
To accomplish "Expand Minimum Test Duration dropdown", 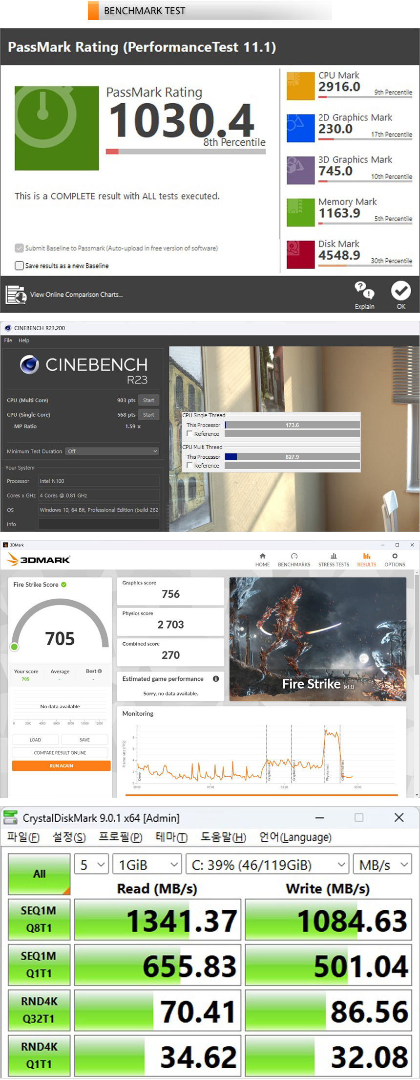I will pos(113,451).
